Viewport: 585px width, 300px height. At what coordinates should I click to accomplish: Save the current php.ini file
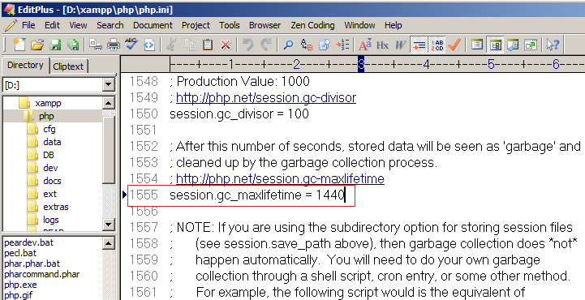pos(55,45)
